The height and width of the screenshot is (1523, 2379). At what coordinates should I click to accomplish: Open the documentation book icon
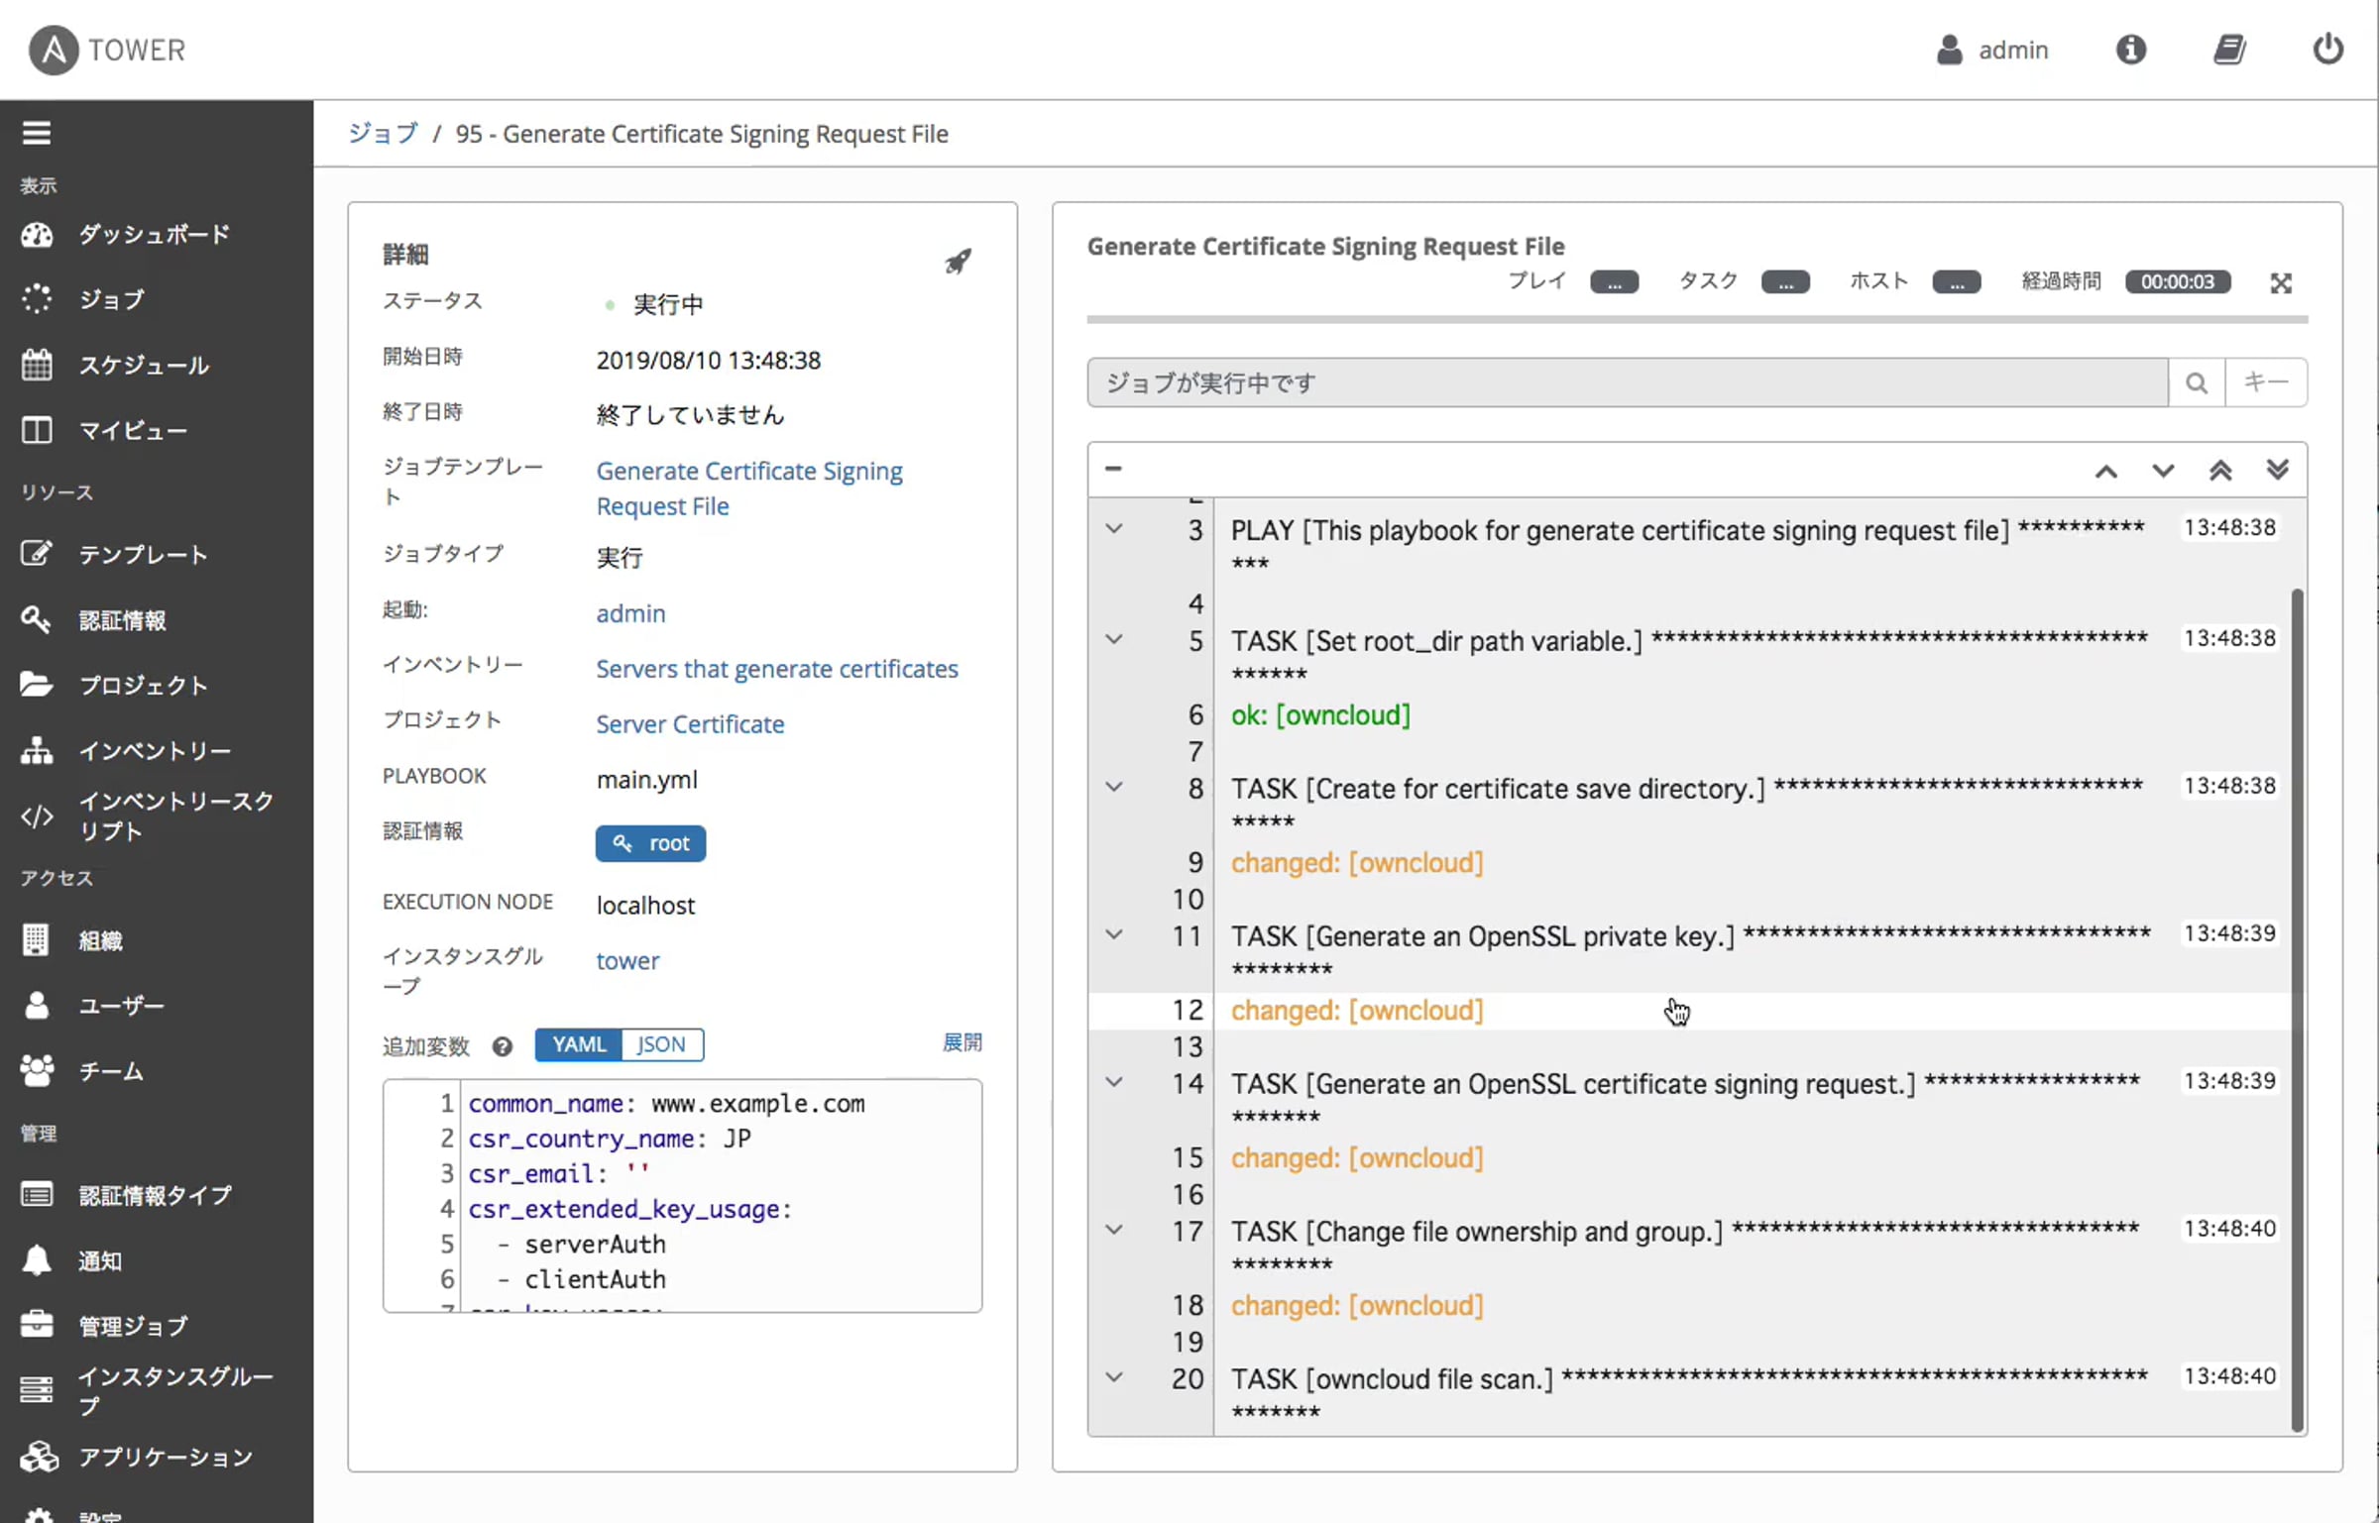point(2229,49)
